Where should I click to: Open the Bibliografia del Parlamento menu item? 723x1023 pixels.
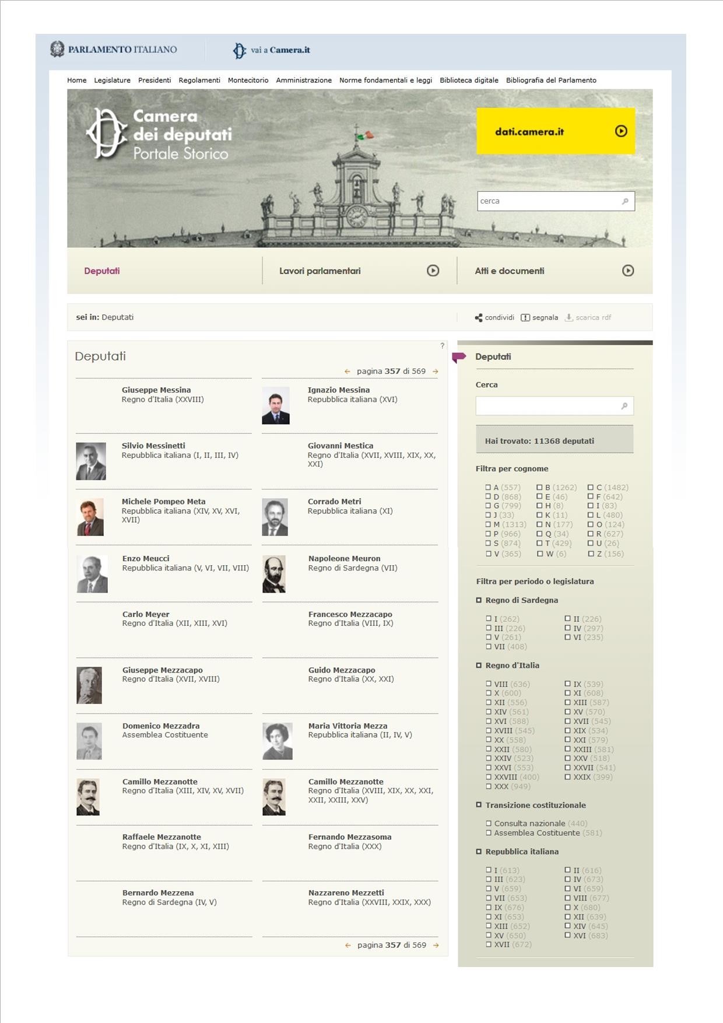point(552,80)
